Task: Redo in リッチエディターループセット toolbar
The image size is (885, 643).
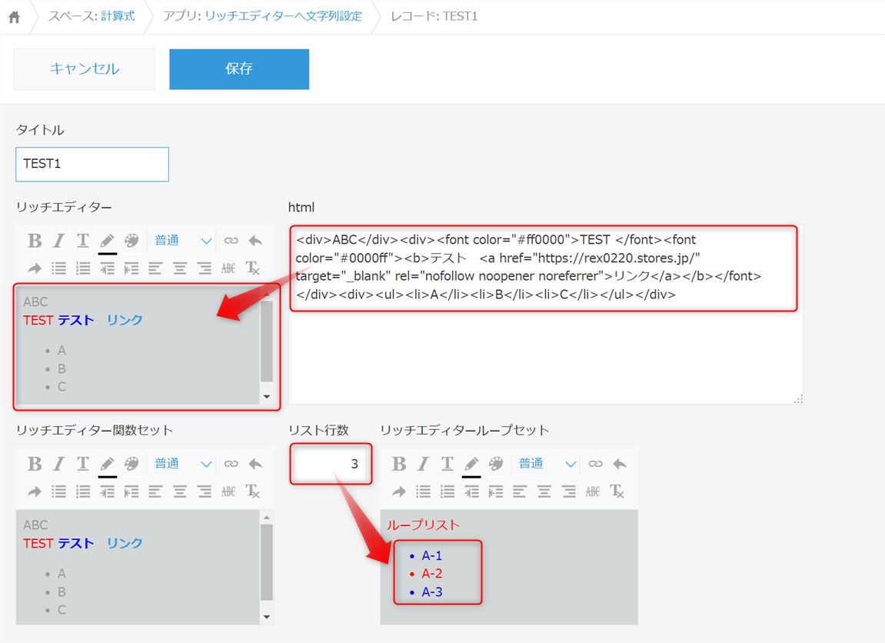Action: [x=399, y=491]
